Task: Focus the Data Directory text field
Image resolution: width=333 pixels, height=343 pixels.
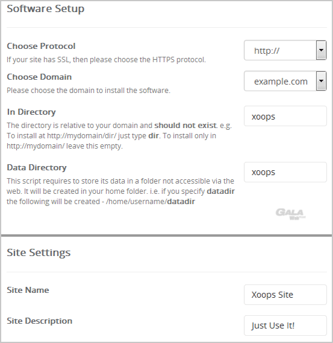Action: coord(285,172)
